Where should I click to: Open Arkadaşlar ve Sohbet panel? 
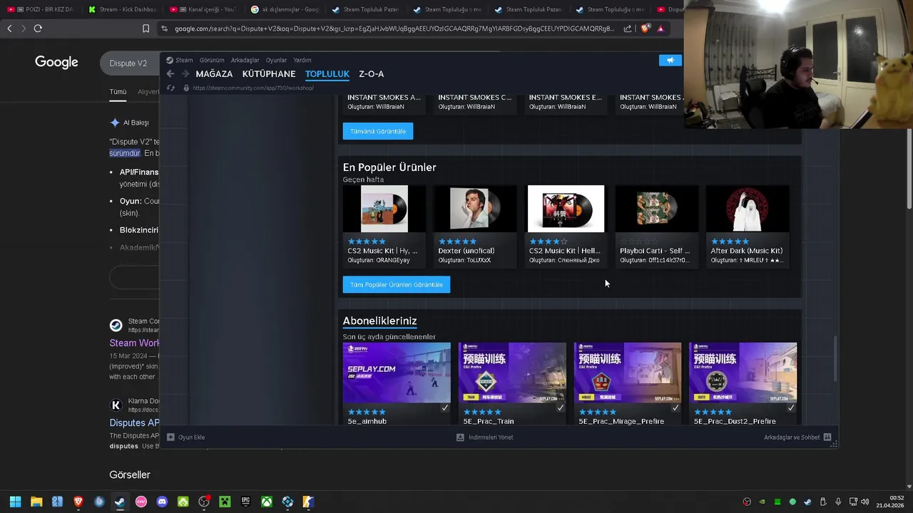[x=797, y=437]
